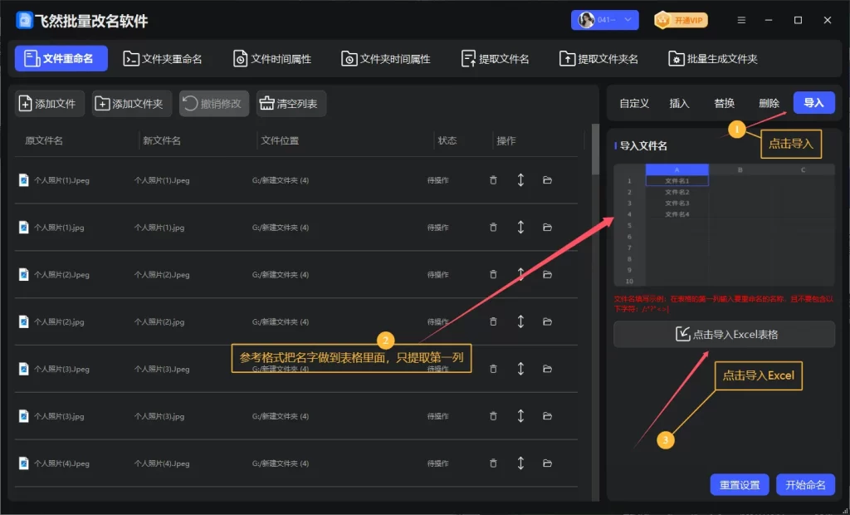Click the user avatar picture
850x515 pixels.
[x=587, y=21]
